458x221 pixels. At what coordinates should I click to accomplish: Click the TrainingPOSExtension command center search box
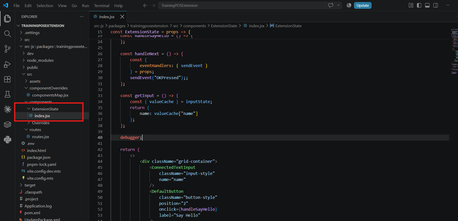point(242,5)
